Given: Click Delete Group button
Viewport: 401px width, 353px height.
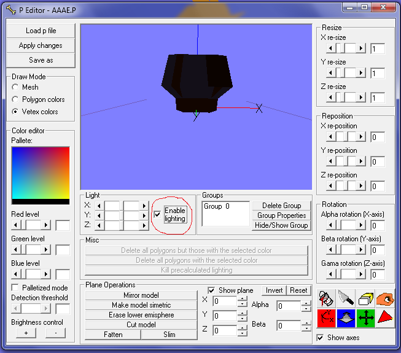Looking at the screenshot, I should pos(282,206).
